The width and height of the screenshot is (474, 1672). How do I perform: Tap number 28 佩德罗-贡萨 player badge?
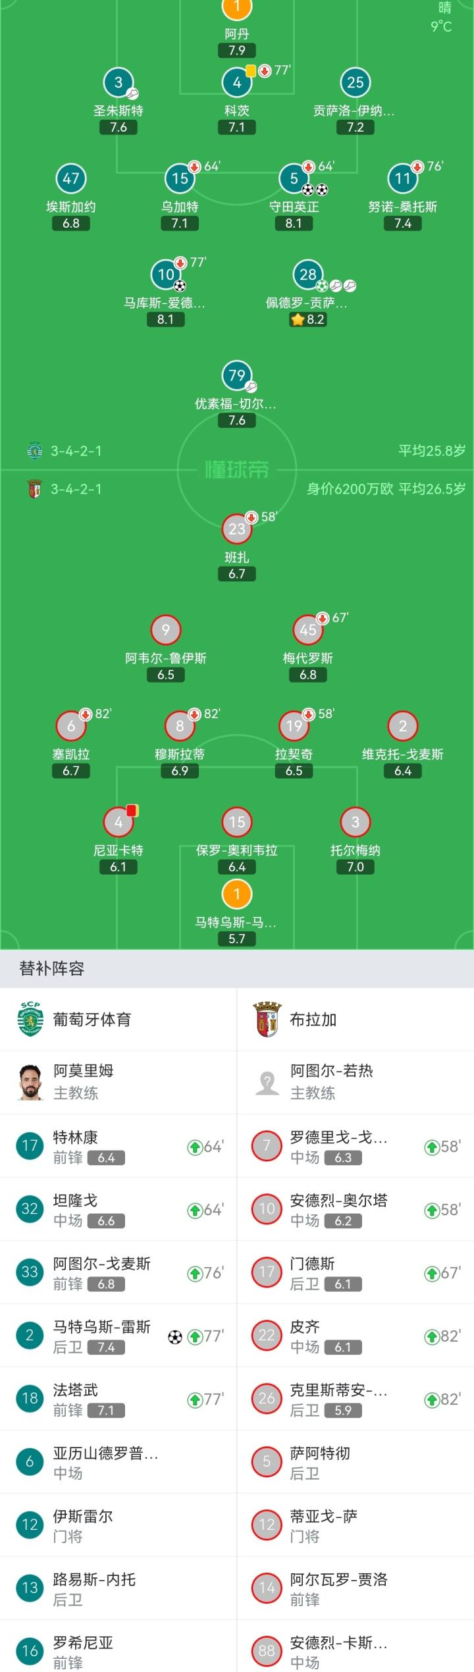pyautogui.click(x=308, y=275)
